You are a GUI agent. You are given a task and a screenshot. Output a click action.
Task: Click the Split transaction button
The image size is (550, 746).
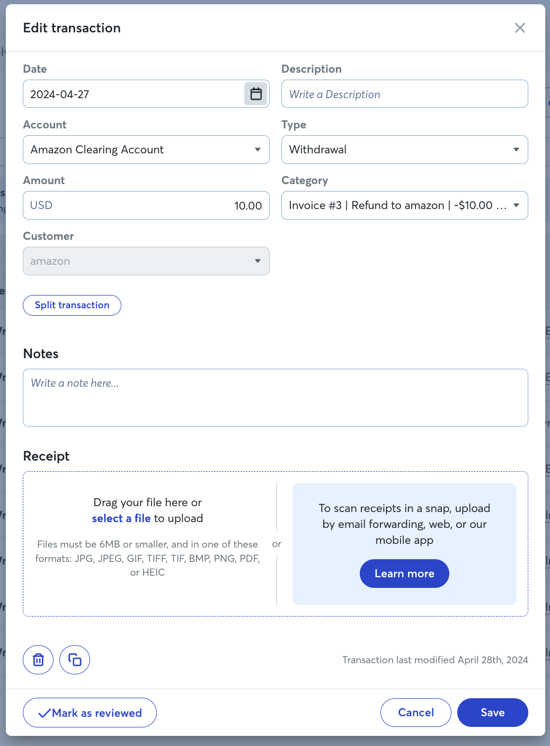click(x=72, y=305)
